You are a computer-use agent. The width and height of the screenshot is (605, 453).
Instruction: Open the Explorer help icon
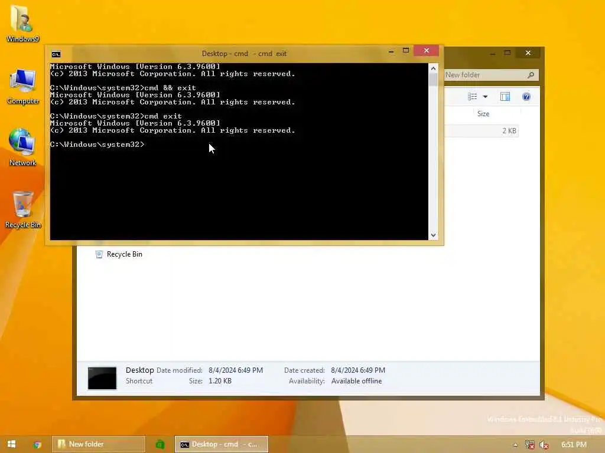526,96
